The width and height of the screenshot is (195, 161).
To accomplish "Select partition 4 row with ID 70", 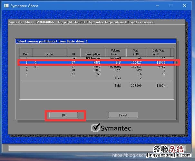I will click(97, 70).
